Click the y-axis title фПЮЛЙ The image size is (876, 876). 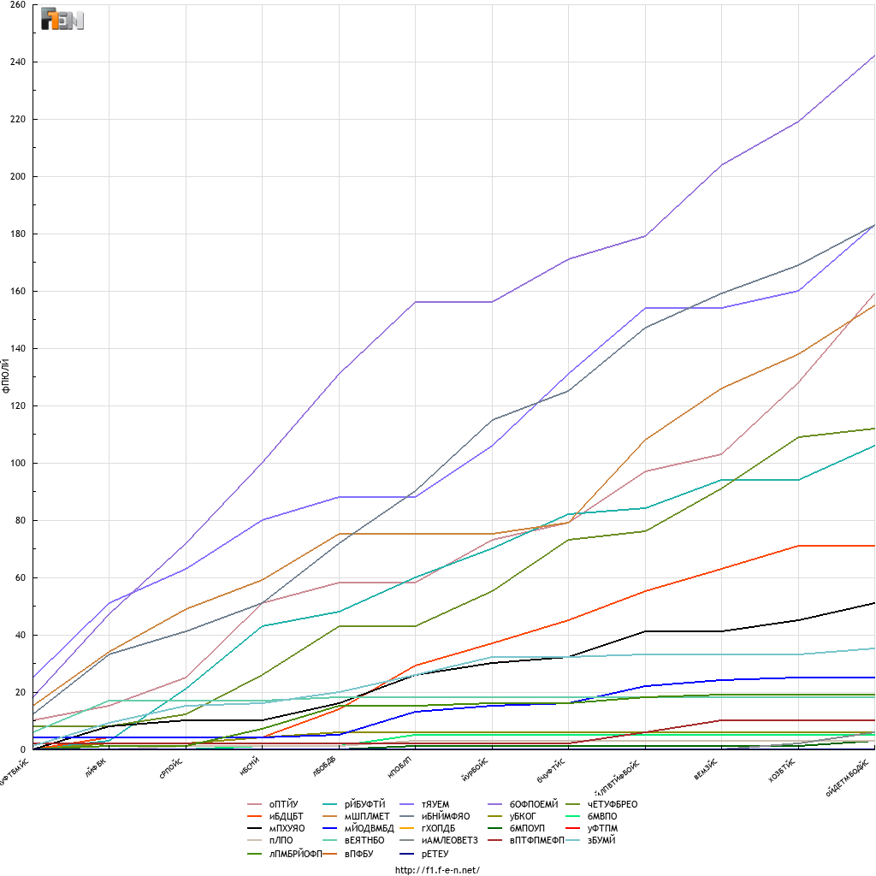pos(6,376)
